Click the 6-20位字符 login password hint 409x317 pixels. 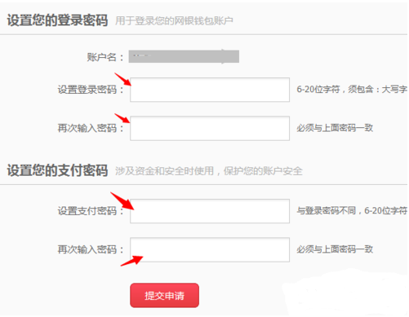click(318, 89)
